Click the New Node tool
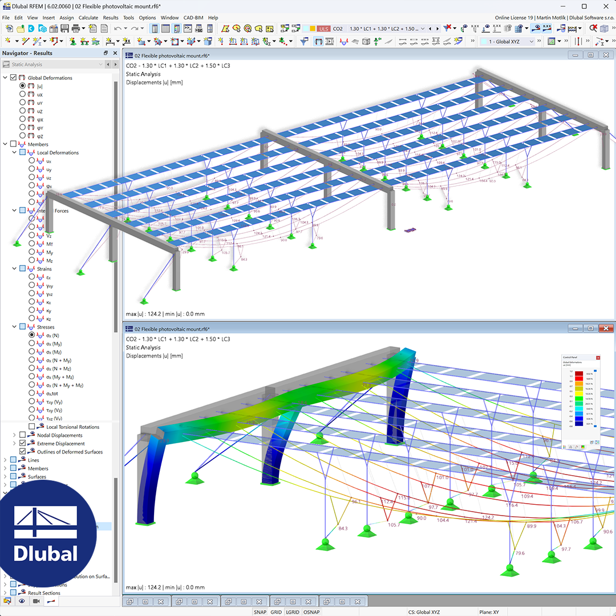The image size is (616, 616). click(7, 41)
